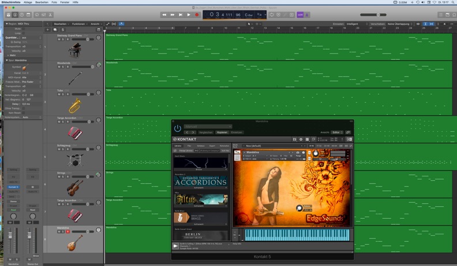Image resolution: width=457 pixels, height=266 pixels.
Task: Mute the Steinway Grand Piano track
Action: tap(59, 39)
